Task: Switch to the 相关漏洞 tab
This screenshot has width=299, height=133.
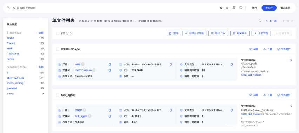Action: click(x=285, y=8)
